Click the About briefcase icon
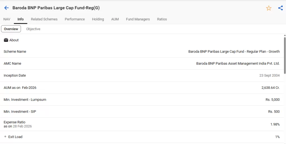 click(6, 40)
